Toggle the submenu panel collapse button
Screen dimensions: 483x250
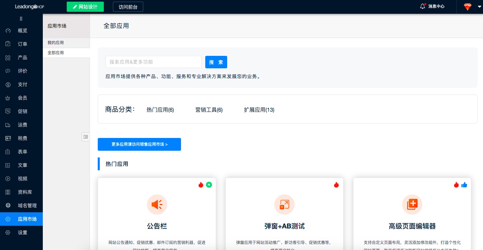[86, 137]
